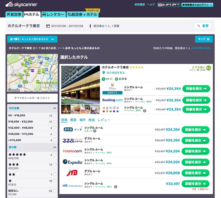
Task: Click the calendar date icon
Action: [x=48, y=26]
